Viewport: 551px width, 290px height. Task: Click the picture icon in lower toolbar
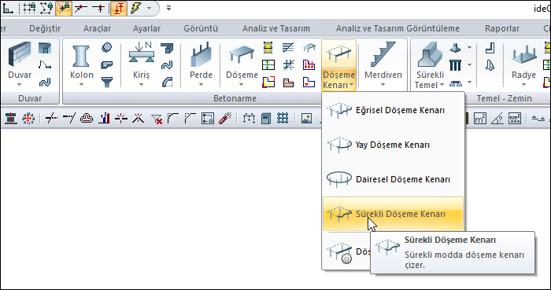point(306,119)
